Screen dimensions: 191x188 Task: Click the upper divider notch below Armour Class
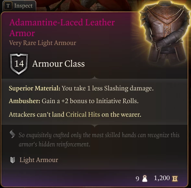click(x=94, y=78)
